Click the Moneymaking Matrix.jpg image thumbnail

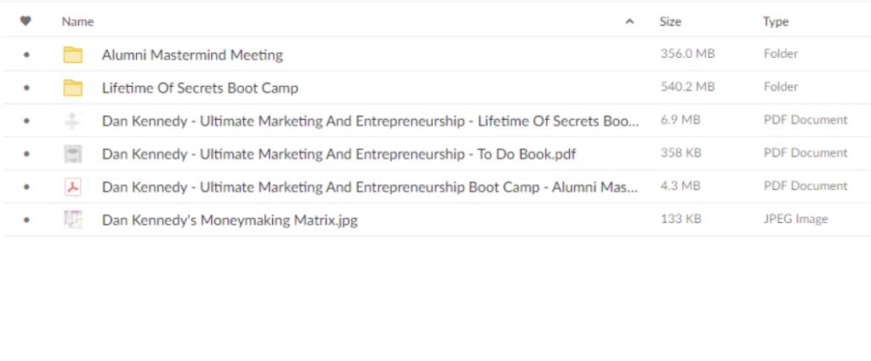click(73, 221)
